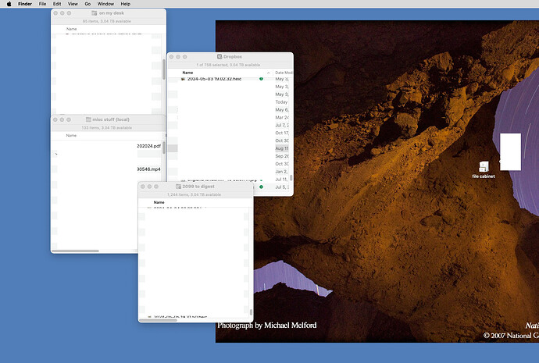
Task: Select the file ending 202024.pdf
Action: tap(149, 146)
